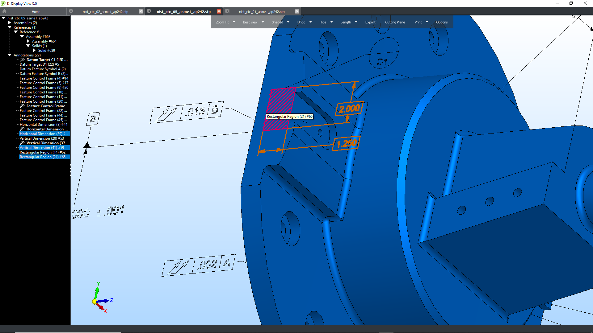Collapse the Annotations (22) tree node
Viewport: 593px width, 333px height.
10,55
